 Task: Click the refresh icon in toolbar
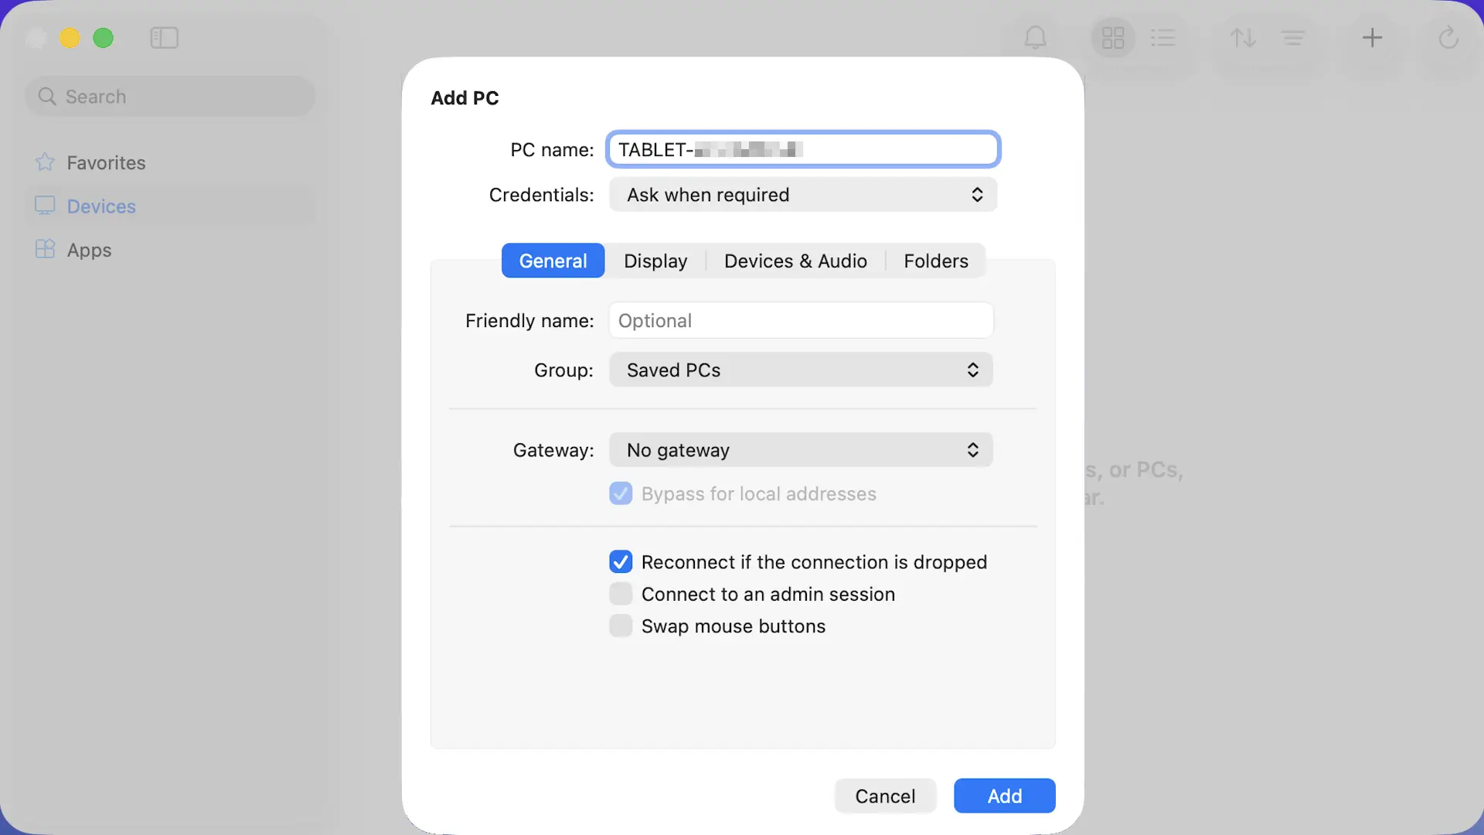(x=1448, y=38)
